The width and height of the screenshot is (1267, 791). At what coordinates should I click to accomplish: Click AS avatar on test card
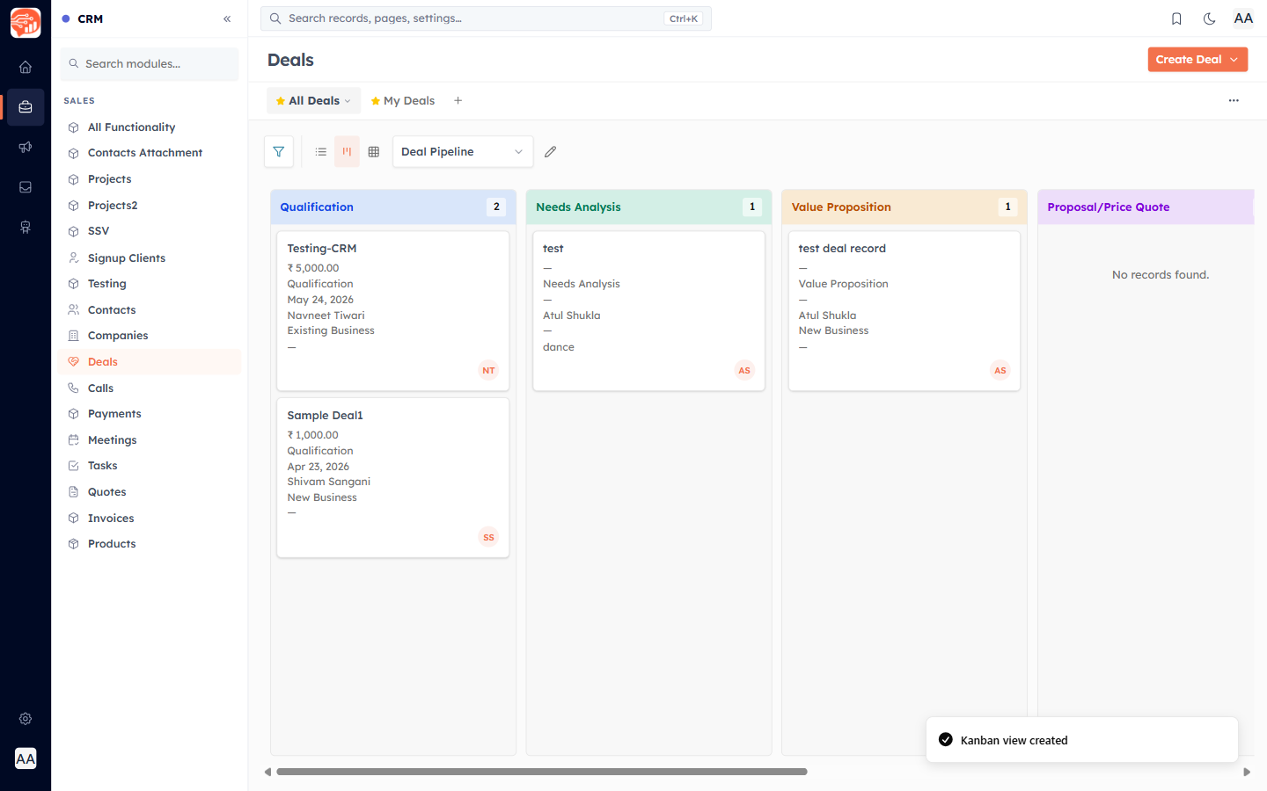coord(744,371)
